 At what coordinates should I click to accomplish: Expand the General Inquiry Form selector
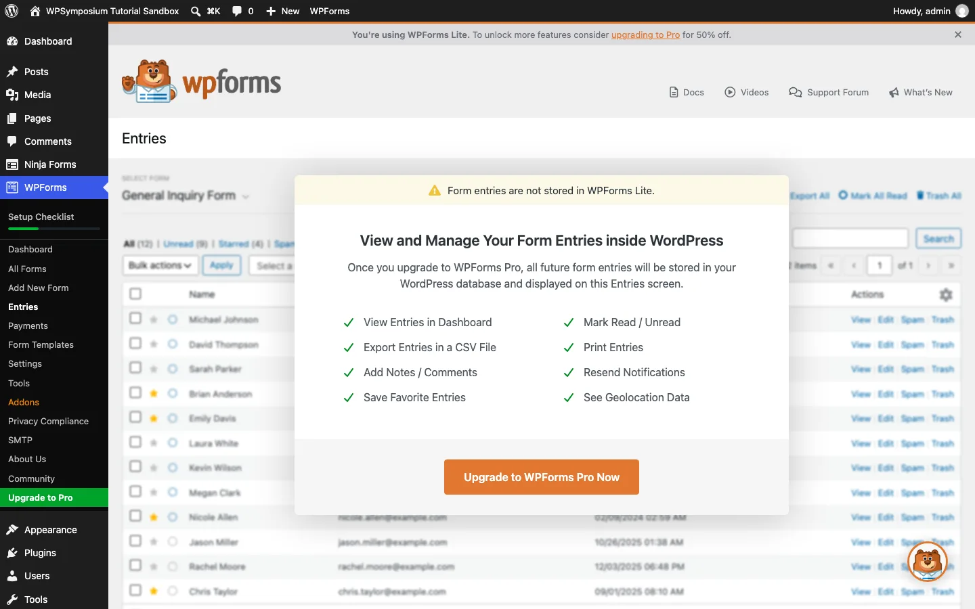coord(186,196)
